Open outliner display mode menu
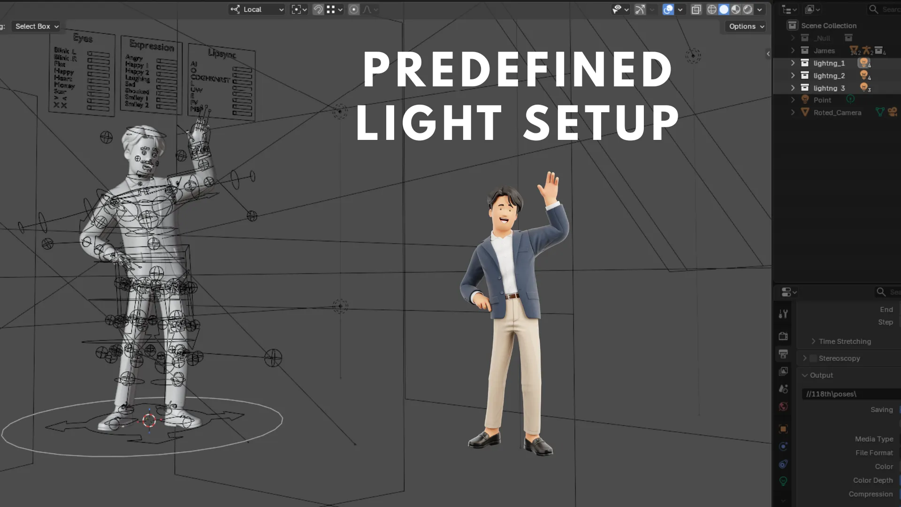901x507 pixels. (812, 9)
